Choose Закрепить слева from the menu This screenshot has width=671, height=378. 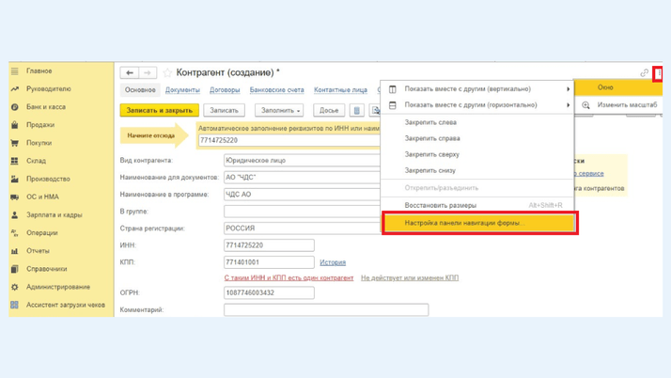point(430,122)
